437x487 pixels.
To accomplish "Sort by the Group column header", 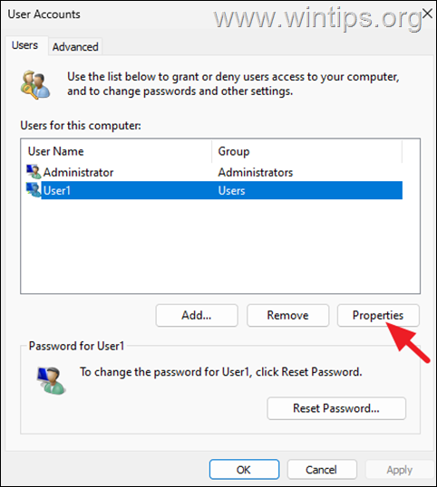I will pyautogui.click(x=307, y=151).
